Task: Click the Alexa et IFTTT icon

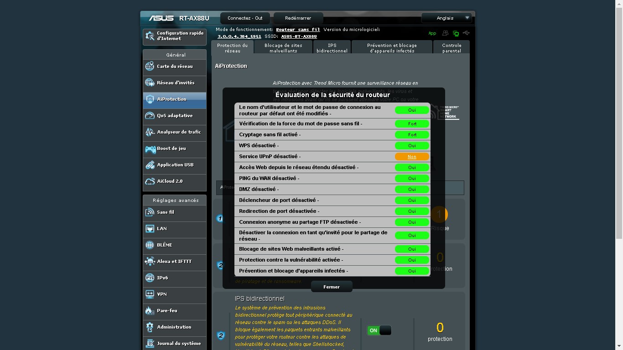Action: 150,262
